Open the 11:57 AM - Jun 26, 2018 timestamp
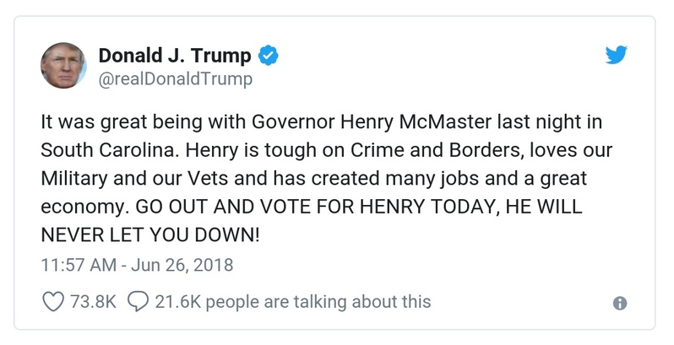674x345 pixels. tap(137, 265)
